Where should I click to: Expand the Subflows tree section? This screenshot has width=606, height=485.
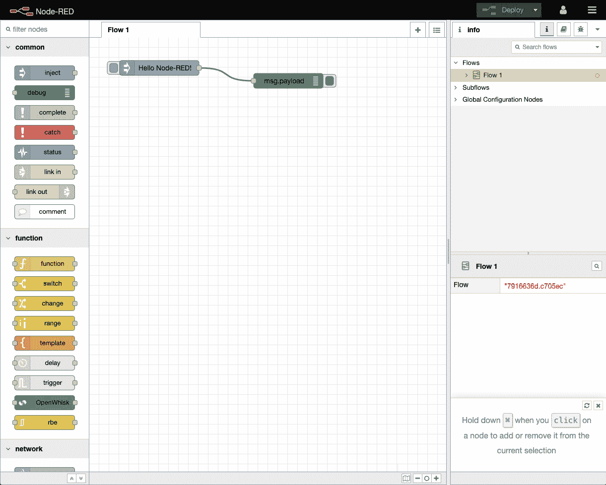point(456,88)
